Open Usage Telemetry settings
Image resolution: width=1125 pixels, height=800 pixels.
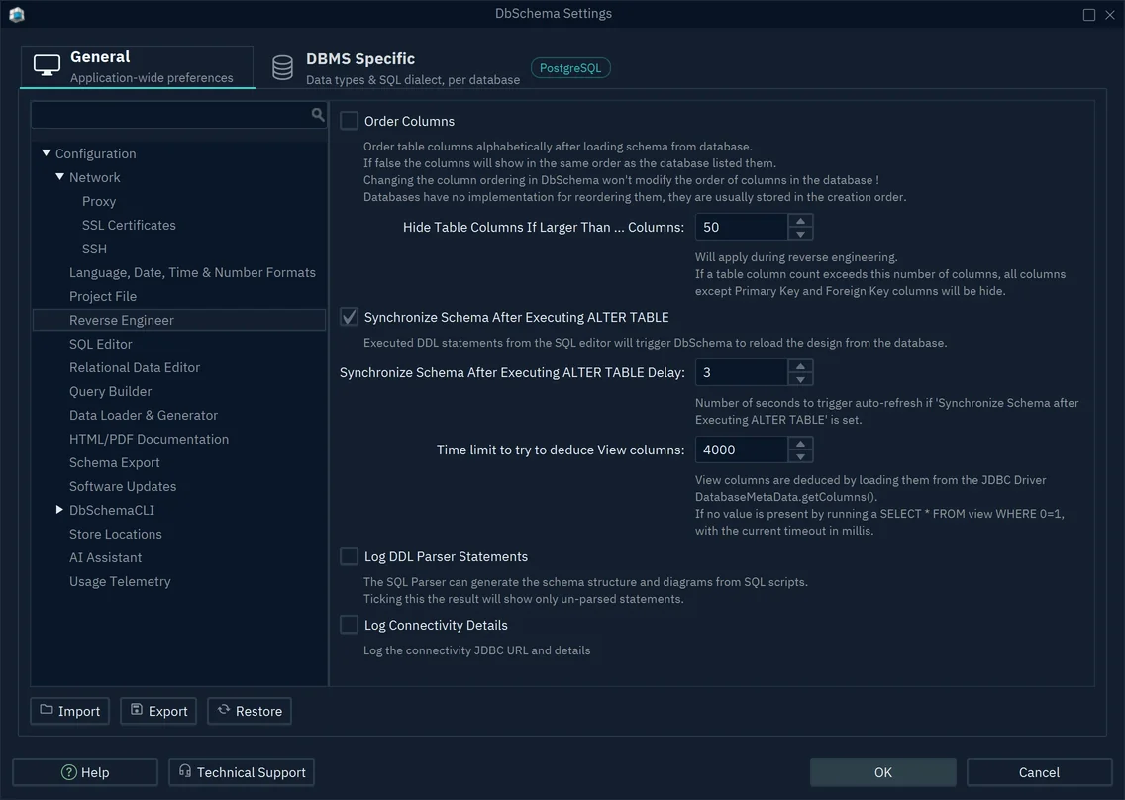[120, 581]
